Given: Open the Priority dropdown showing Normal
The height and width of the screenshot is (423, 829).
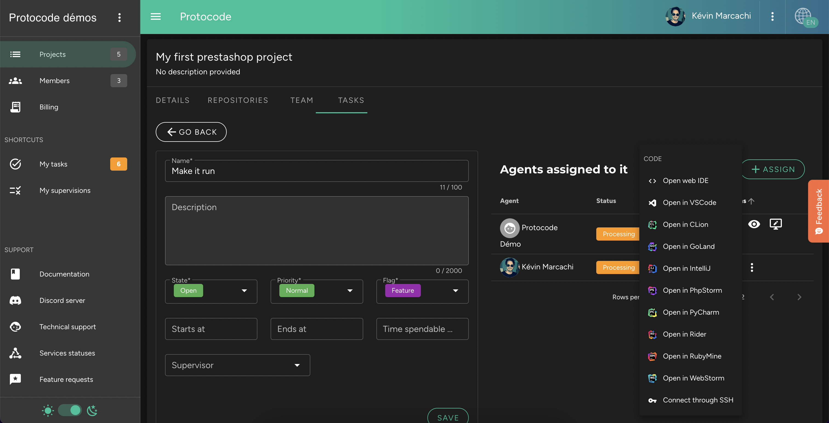Looking at the screenshot, I should (x=350, y=291).
